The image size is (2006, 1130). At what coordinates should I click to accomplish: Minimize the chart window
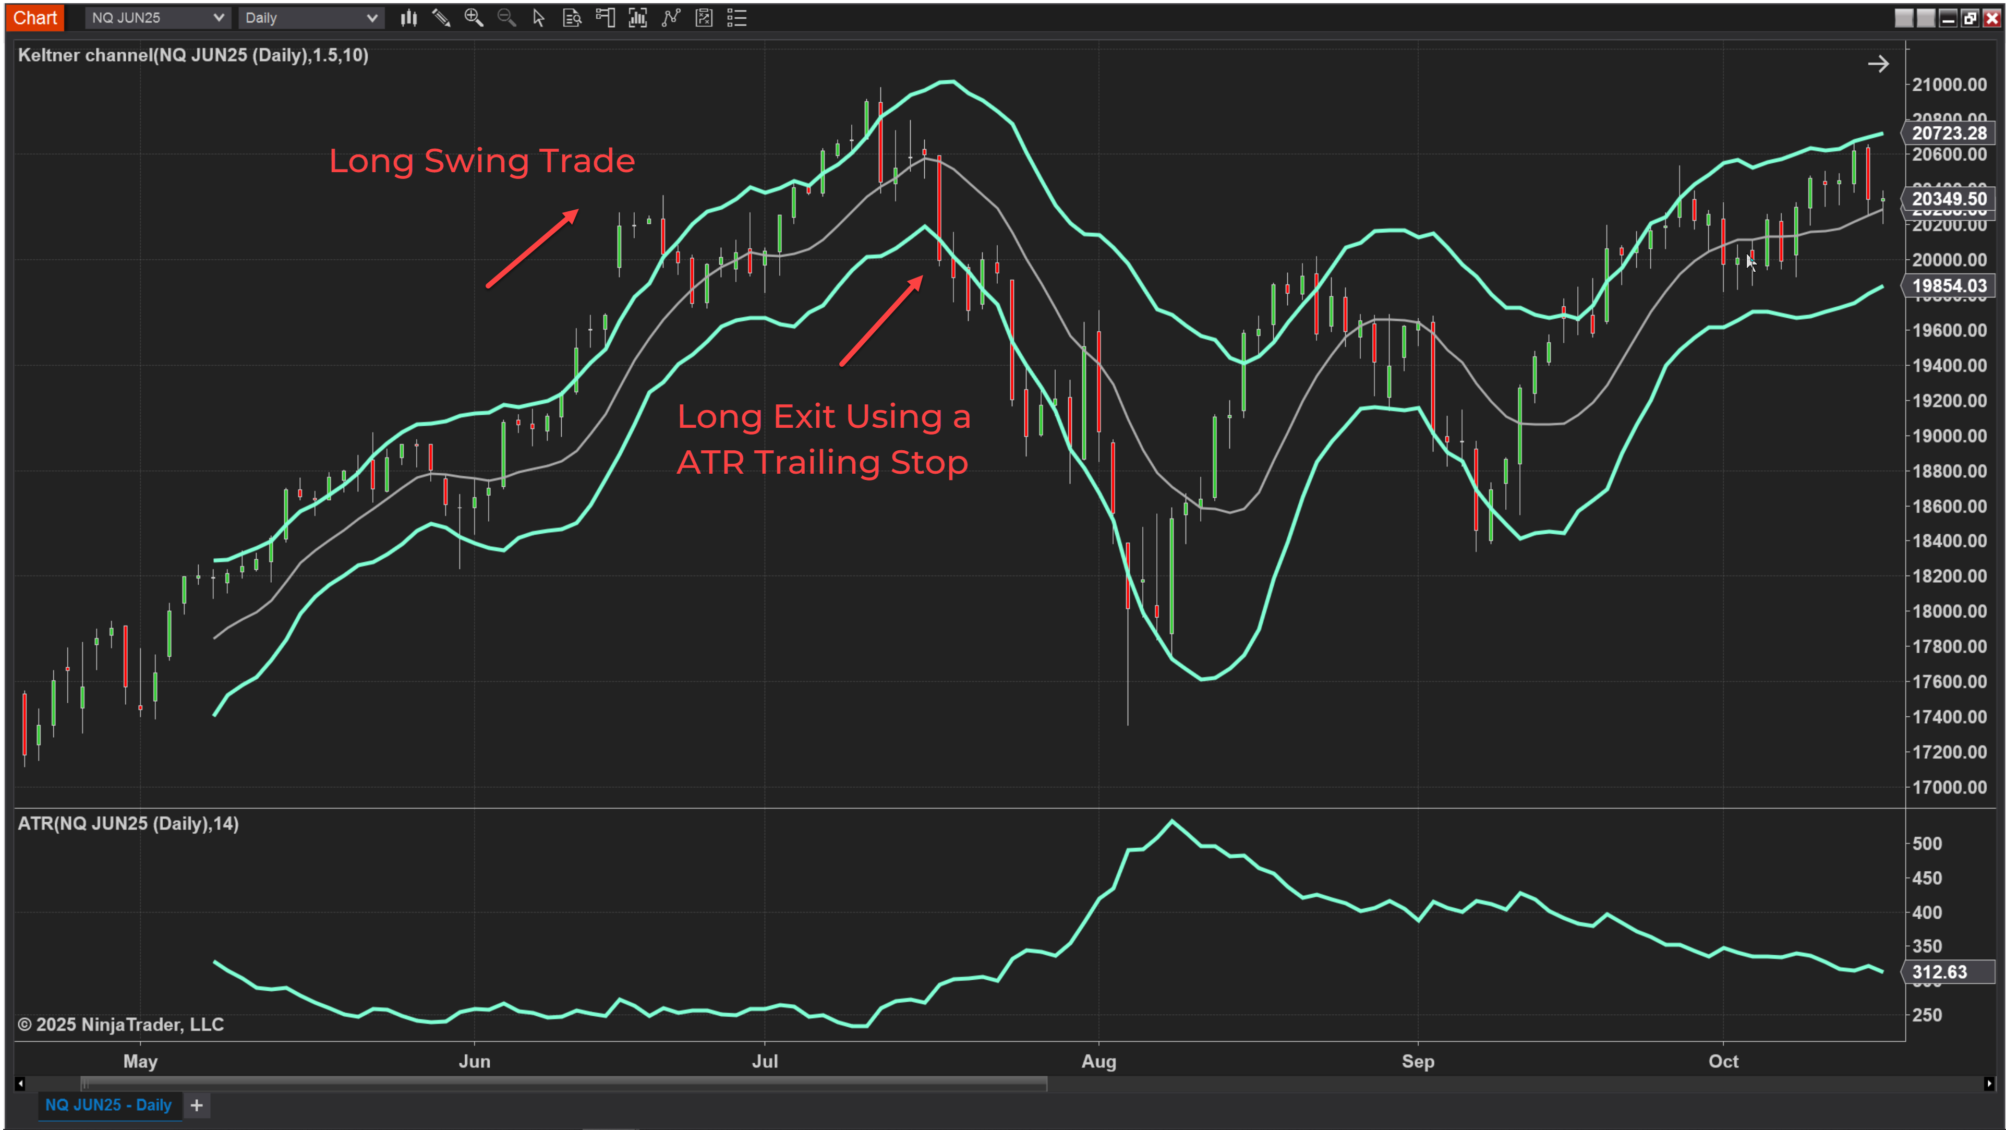point(1949,18)
